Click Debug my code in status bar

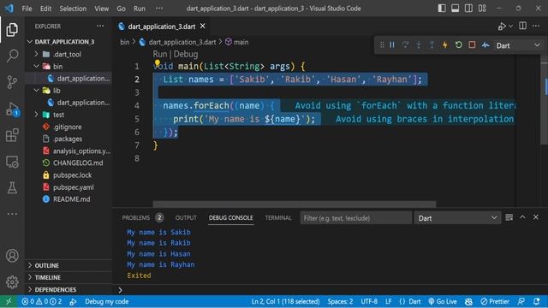tap(106, 301)
